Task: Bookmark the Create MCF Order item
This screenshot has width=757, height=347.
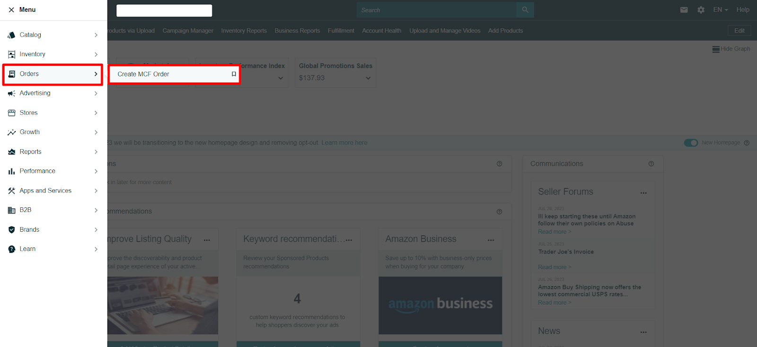Action: 234,74
